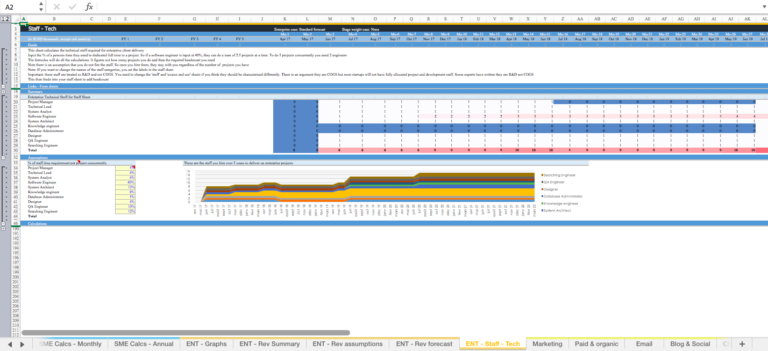Screen dimensions: 768x351
Task: Click the FY 1 column label
Action: tap(125, 39)
